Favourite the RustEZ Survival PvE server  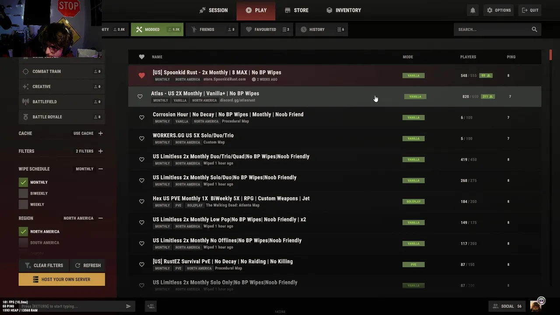[x=141, y=264]
